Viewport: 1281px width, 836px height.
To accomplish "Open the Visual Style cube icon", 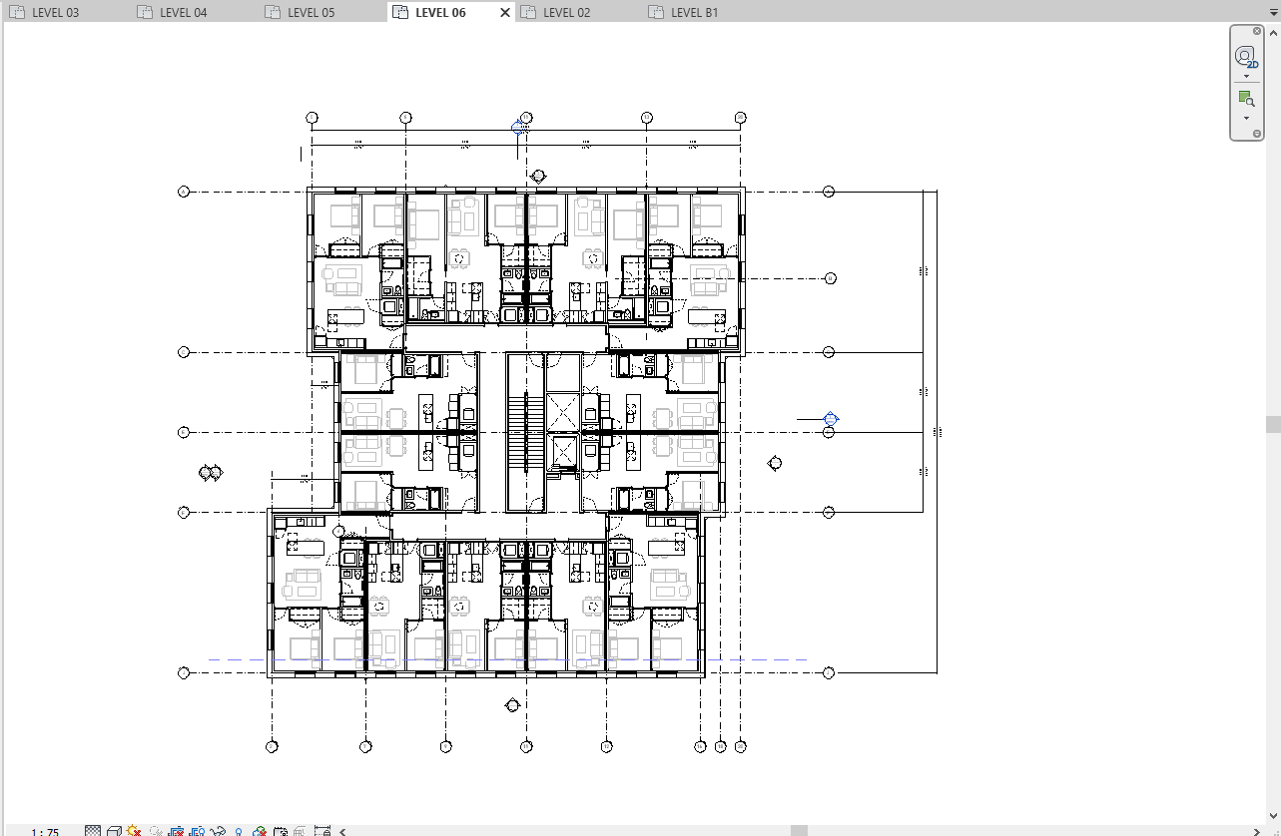I will pyautogui.click(x=114, y=830).
